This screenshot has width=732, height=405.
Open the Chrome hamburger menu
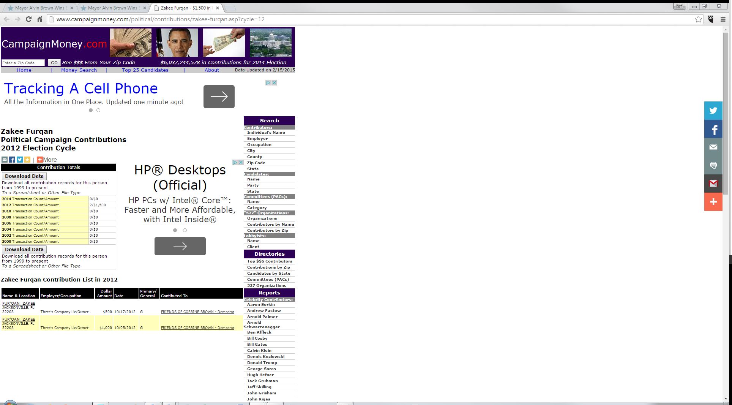(723, 19)
